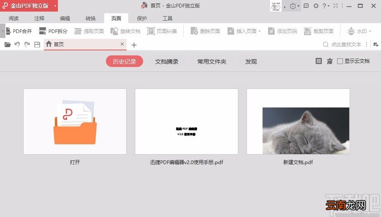The width and height of the screenshot is (381, 217).
Task: Click the undo arrow icon
Action: tap(17, 44)
